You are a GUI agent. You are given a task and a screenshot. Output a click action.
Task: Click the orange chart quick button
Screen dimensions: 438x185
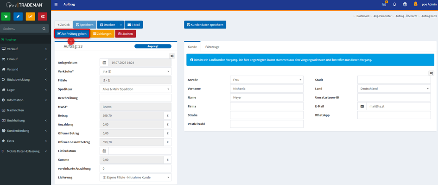pos(31,17)
